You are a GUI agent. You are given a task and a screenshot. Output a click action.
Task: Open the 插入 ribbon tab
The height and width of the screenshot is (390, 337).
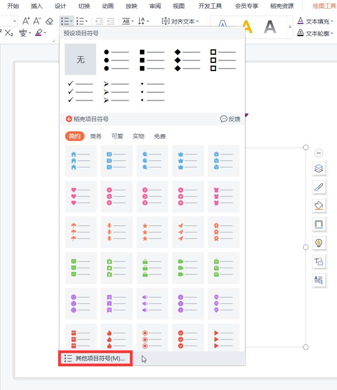pyautogui.click(x=36, y=6)
